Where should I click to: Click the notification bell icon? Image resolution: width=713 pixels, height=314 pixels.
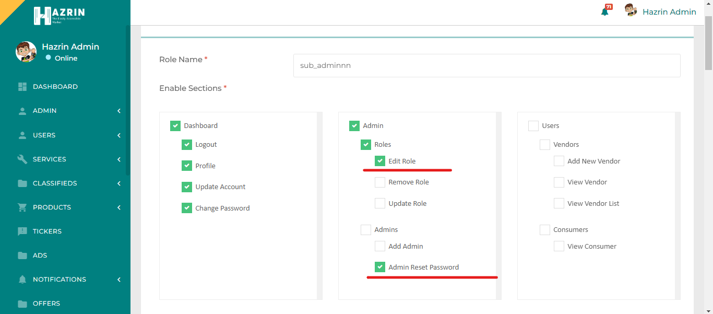[605, 11]
